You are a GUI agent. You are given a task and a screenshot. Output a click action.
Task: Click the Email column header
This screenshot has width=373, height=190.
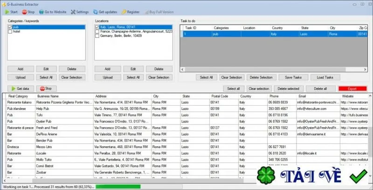tap(318, 96)
